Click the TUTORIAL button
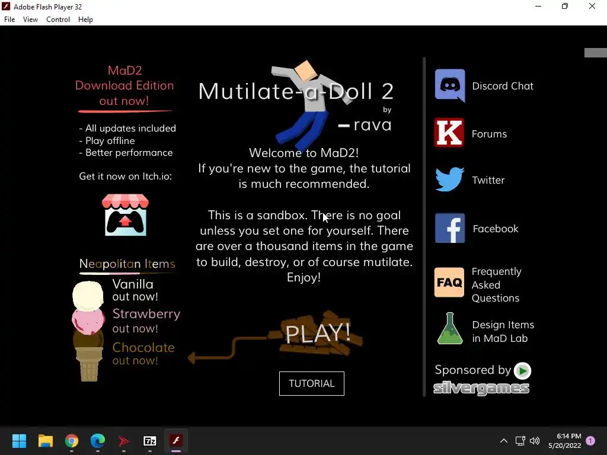Viewport: 607px width, 455px height. click(x=312, y=383)
